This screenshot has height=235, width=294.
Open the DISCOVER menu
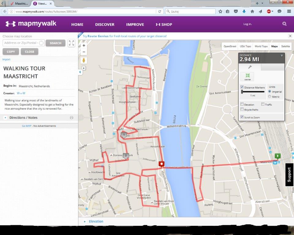coord(105,24)
